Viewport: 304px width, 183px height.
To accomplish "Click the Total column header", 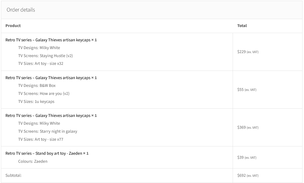I will (x=242, y=26).
